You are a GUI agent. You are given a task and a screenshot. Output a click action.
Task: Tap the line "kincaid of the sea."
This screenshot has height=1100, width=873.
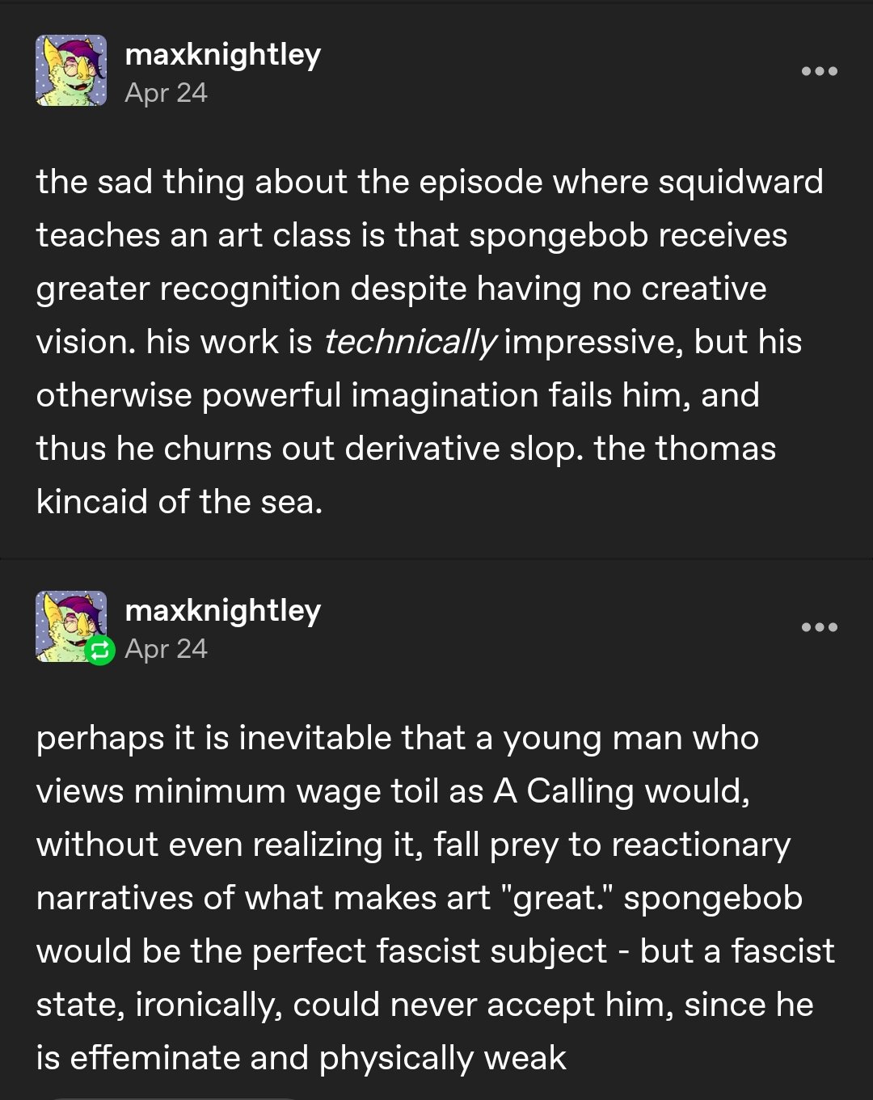(x=179, y=502)
